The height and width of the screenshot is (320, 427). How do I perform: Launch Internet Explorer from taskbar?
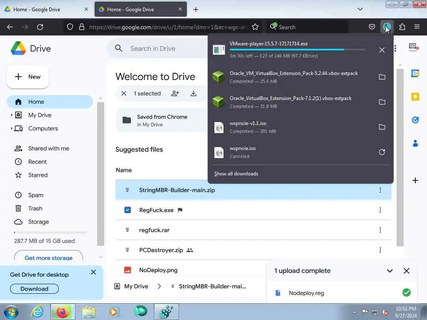coord(37,312)
